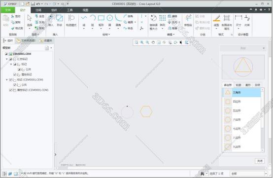Switch to the 注释 ribbon tab

coord(38,10)
